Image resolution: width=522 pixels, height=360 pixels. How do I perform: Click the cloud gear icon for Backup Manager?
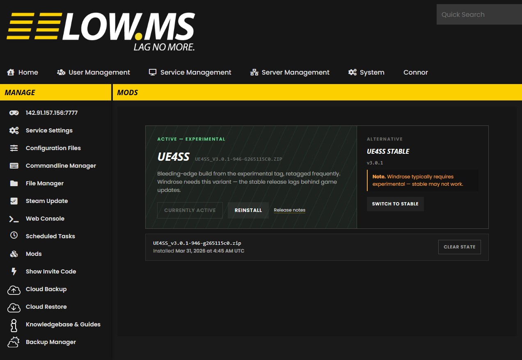(14, 342)
